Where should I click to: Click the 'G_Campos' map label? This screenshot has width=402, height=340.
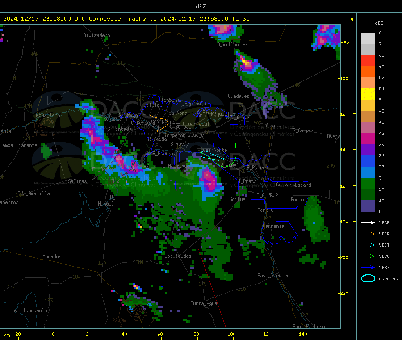point(303,130)
